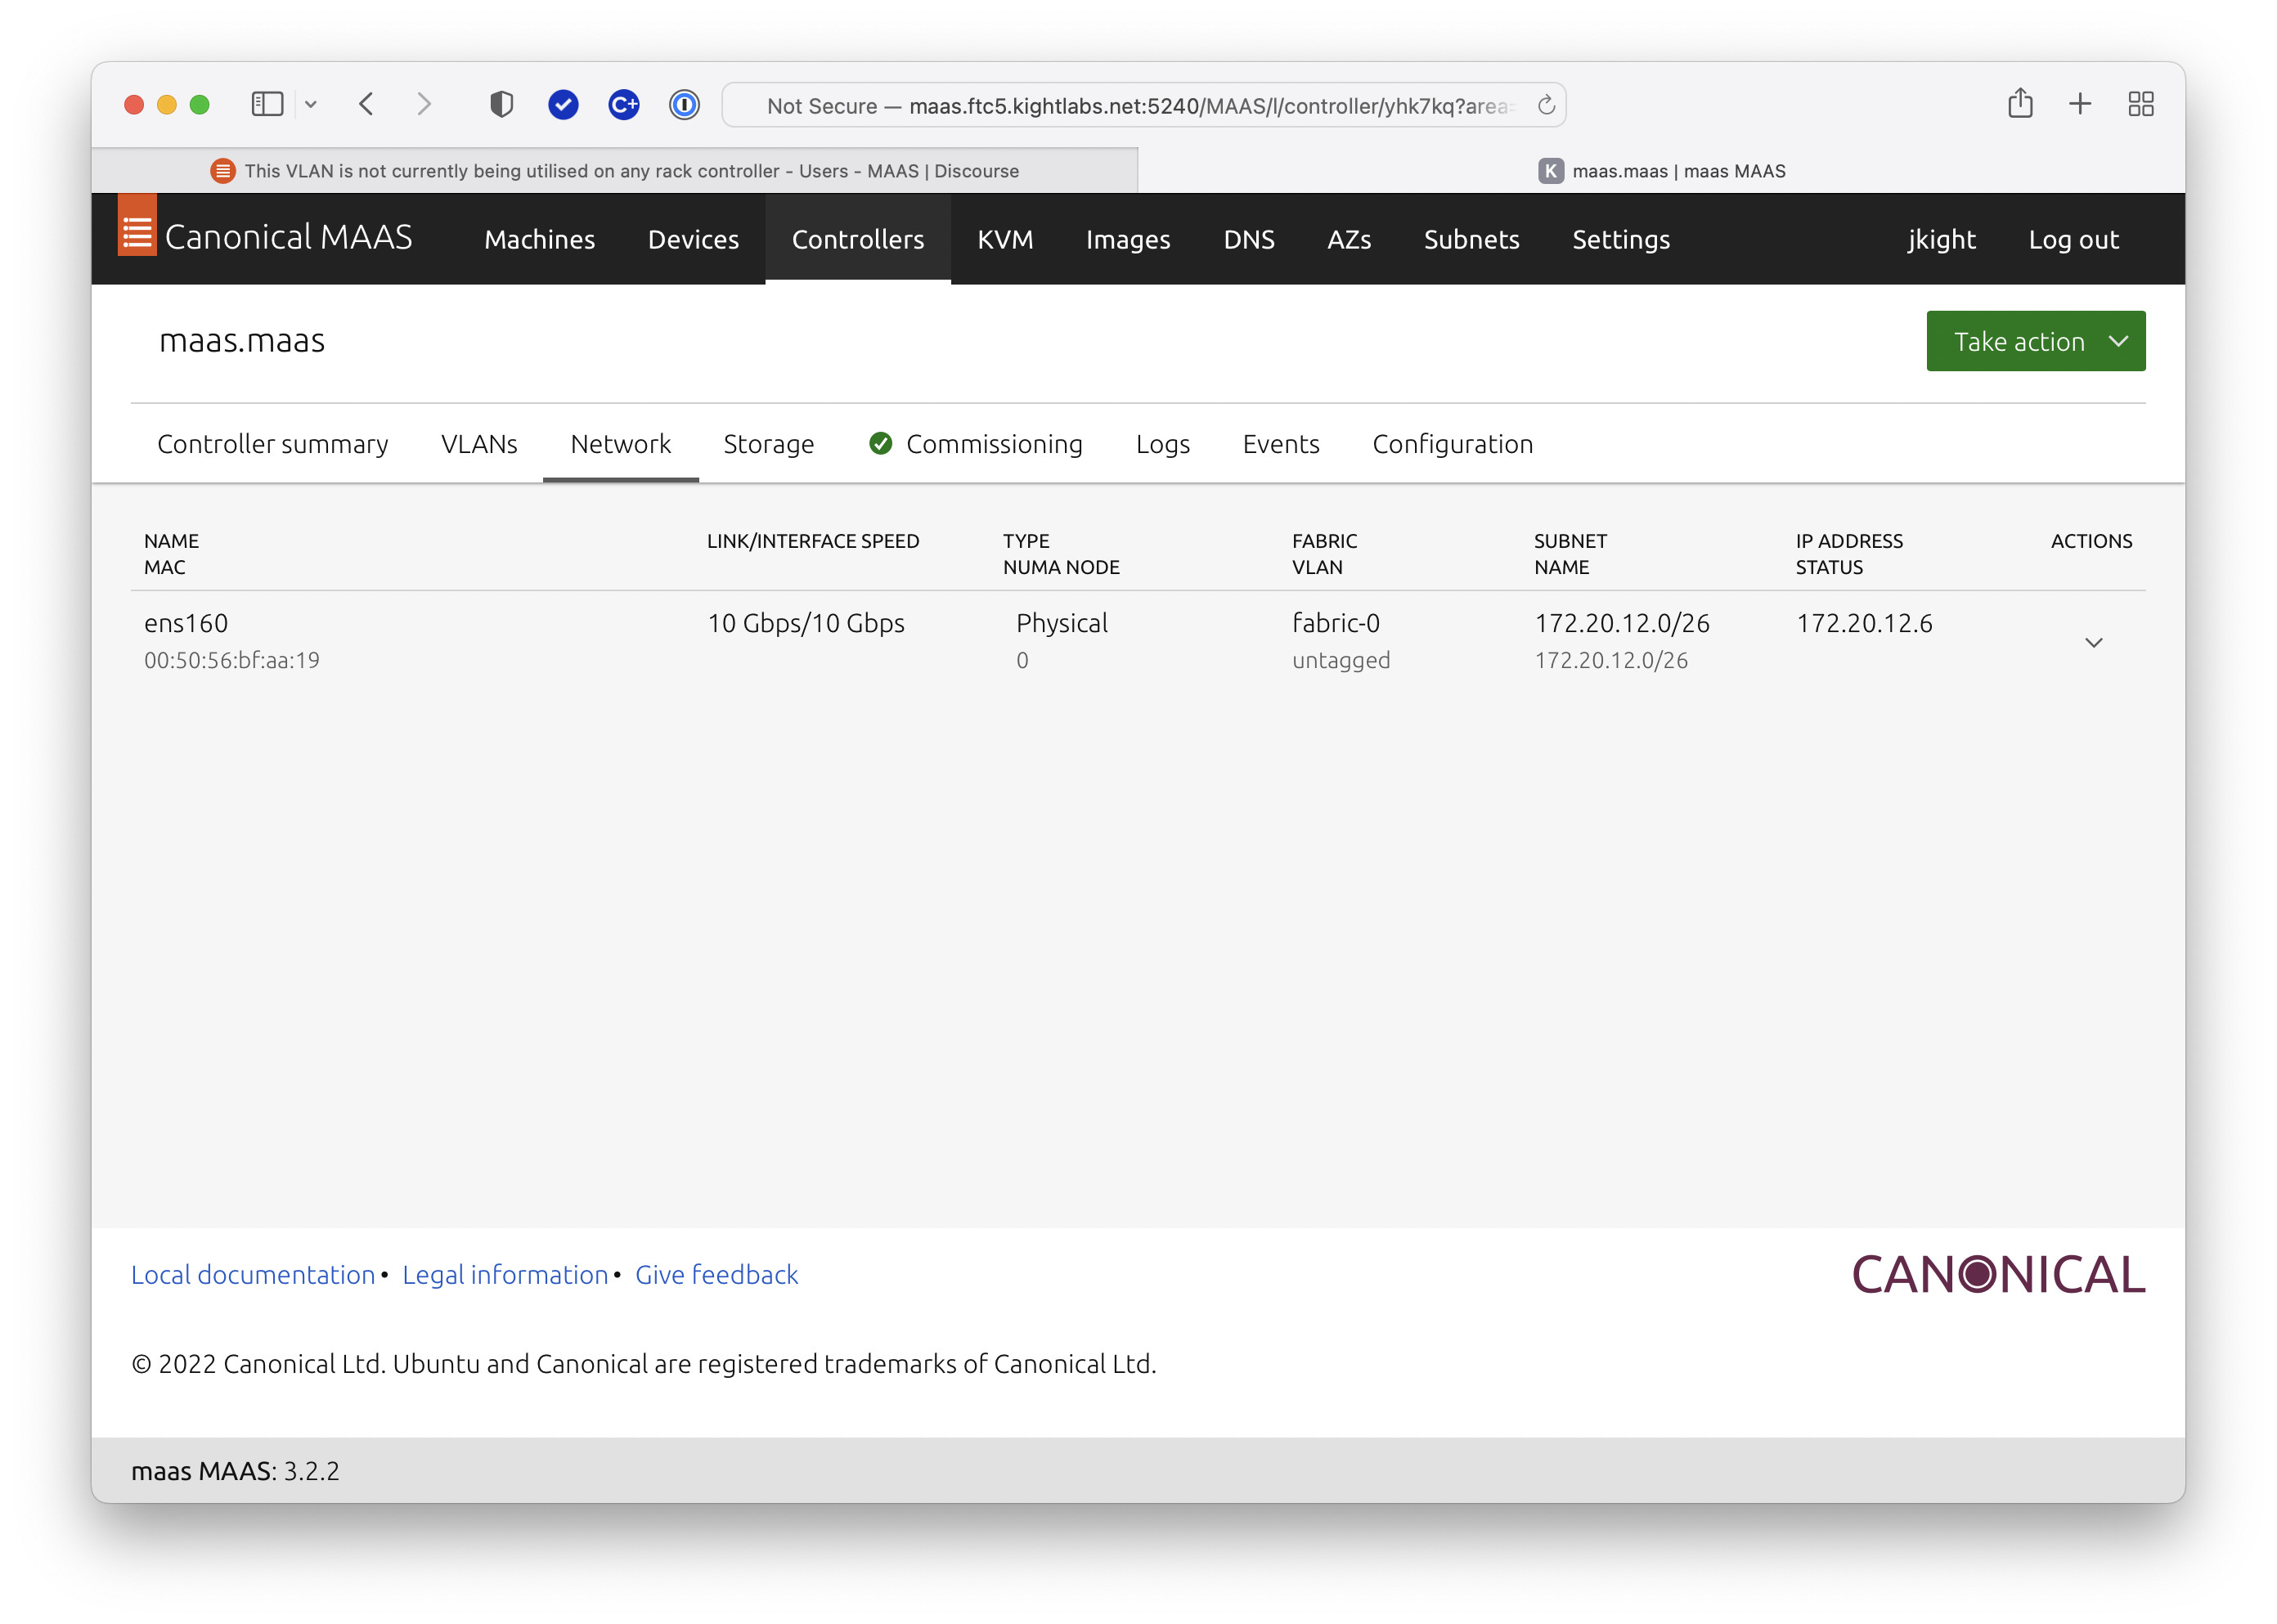Open the Local documentation link
Screen dimensions: 2277x1624
253,1274
